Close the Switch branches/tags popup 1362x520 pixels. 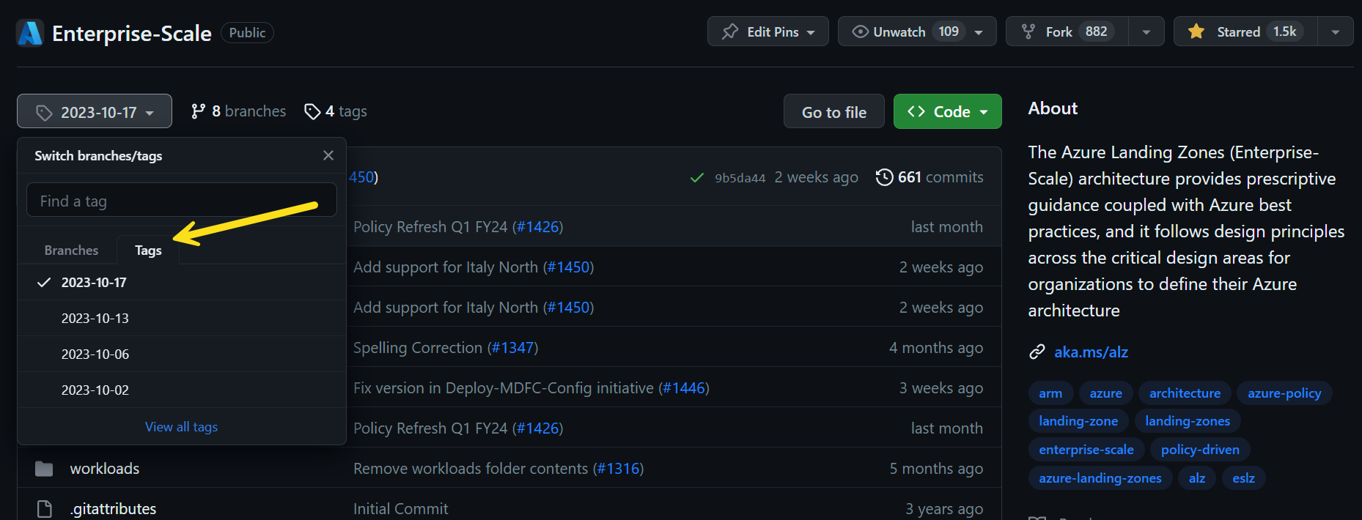point(328,155)
